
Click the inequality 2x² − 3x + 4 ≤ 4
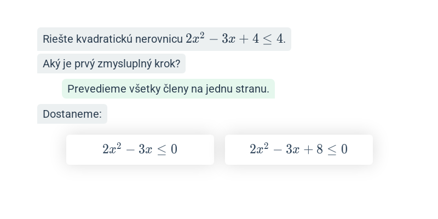(x=235, y=38)
